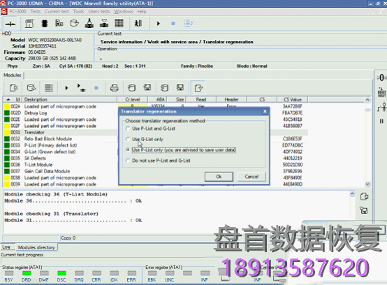
Task: Click the connect/disconnect icon in main toolbar
Action: tap(10, 24)
